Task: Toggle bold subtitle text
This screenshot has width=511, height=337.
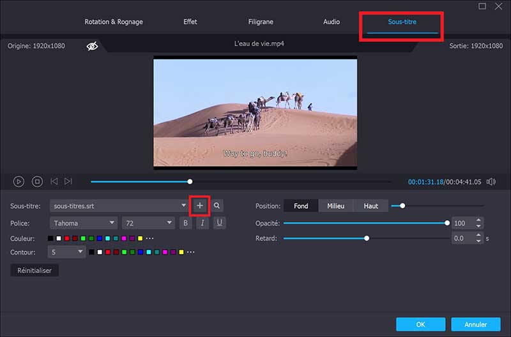Action: click(x=185, y=223)
